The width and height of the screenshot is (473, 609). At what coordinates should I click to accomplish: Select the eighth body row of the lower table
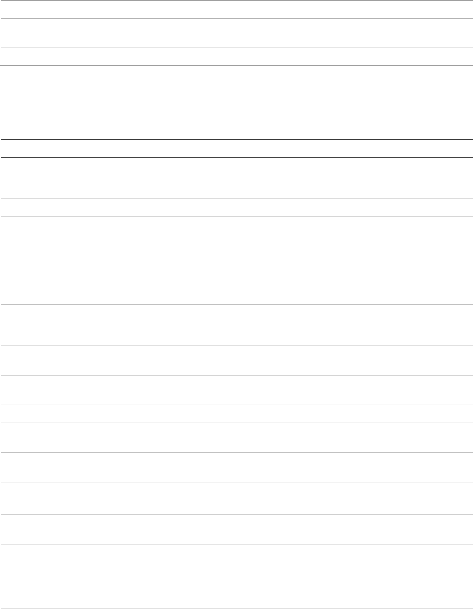point(236,438)
